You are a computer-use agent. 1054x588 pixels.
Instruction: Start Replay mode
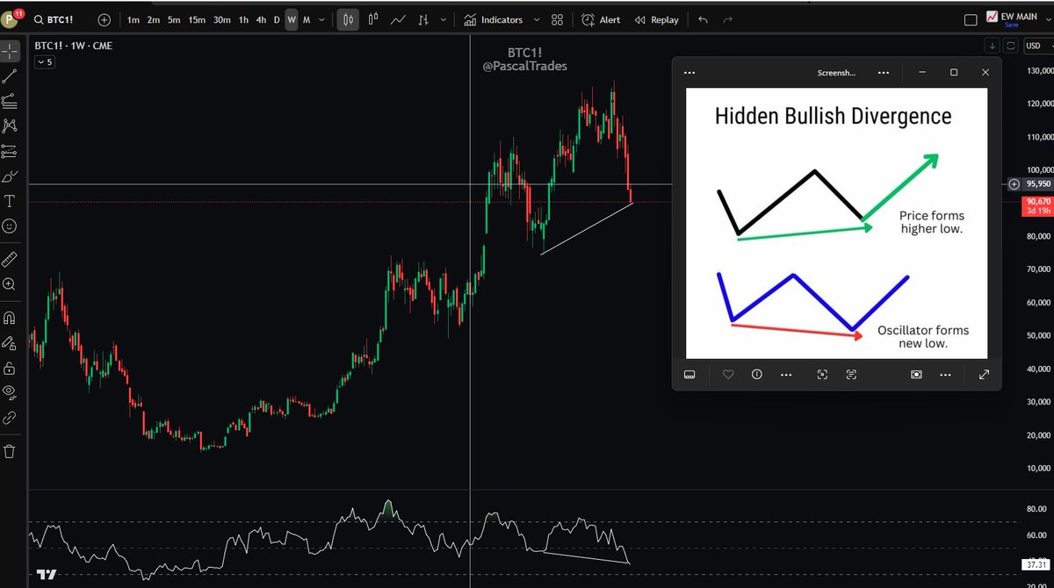656,19
